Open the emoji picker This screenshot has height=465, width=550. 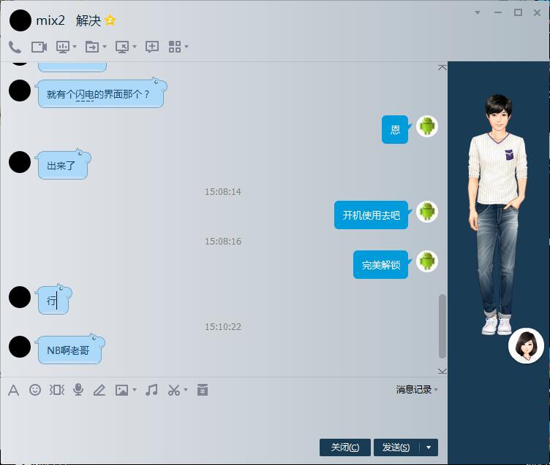[x=35, y=390]
